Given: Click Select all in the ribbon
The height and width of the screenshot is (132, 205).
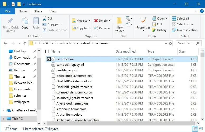Looking at the screenshot, I should [180, 18].
